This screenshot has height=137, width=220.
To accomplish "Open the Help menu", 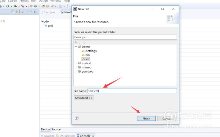I will (x=67, y=1).
